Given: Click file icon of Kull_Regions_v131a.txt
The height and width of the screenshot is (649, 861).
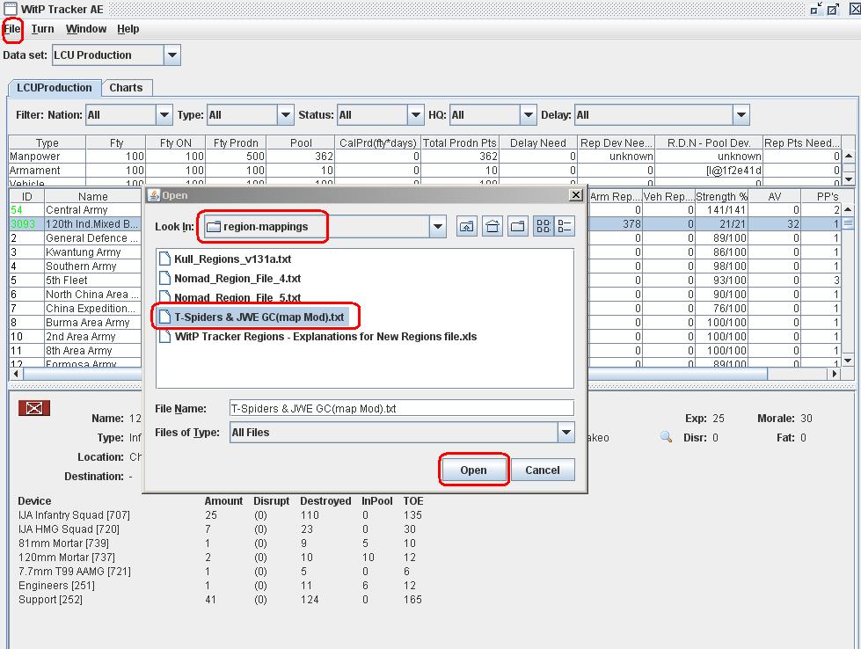Looking at the screenshot, I should tap(164, 259).
